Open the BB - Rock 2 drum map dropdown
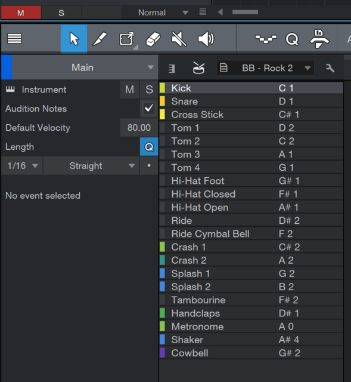This screenshot has height=382, width=351. 265,68
